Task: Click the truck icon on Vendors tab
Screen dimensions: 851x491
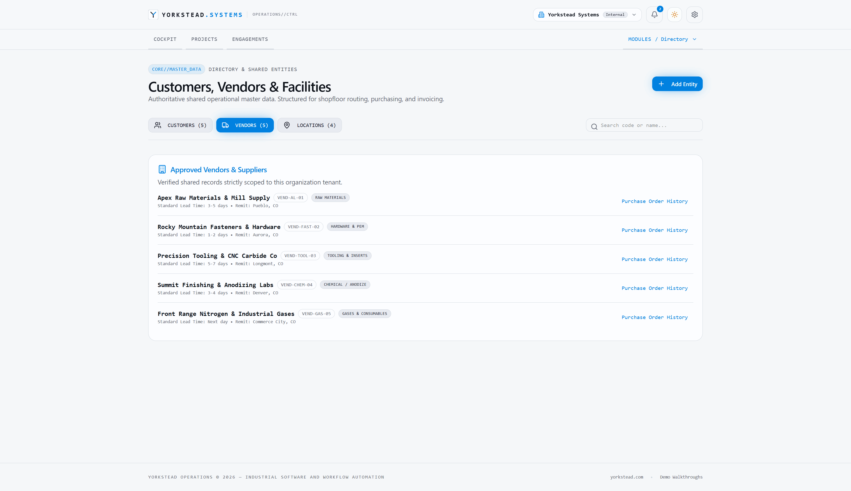Action: pos(225,125)
